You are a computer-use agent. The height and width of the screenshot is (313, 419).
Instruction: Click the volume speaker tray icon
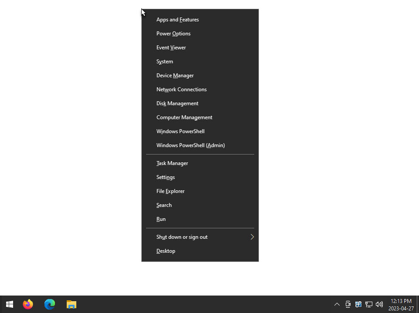pyautogui.click(x=379, y=304)
